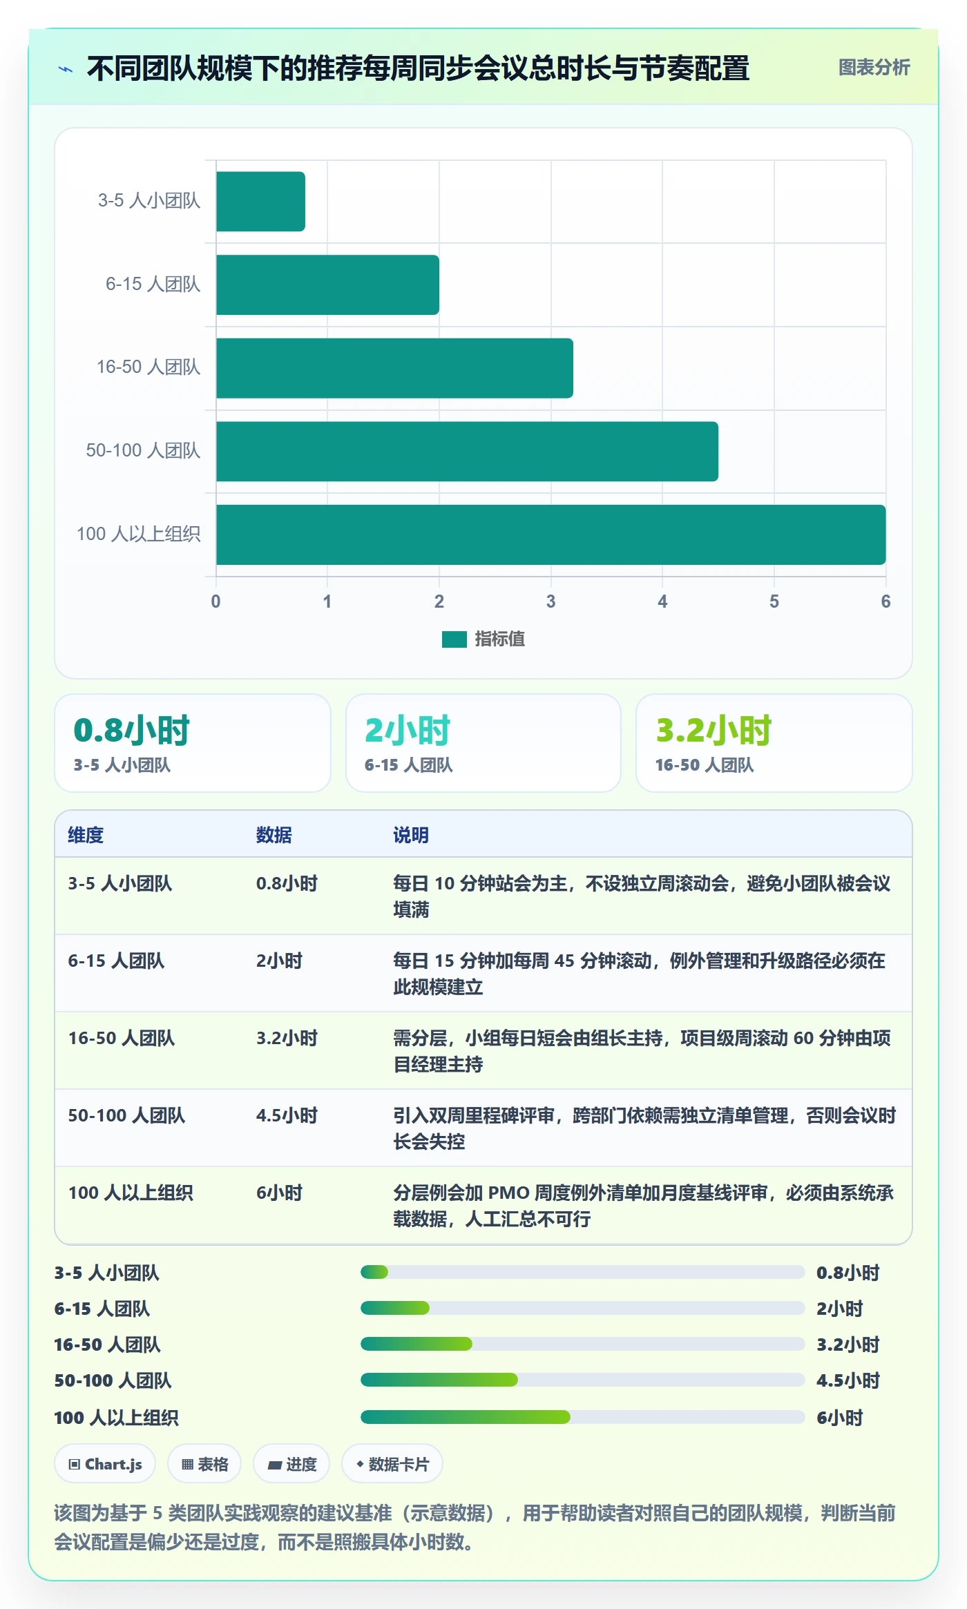
Task: Select the 表格 tag chip
Action: coord(204,1464)
